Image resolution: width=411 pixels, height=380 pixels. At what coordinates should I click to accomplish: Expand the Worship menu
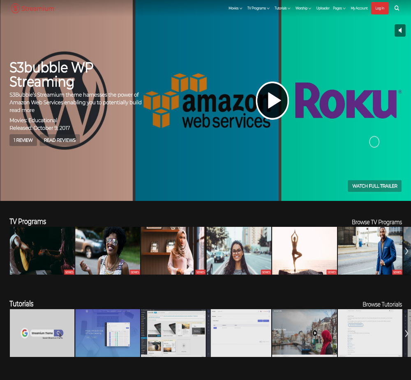click(x=303, y=8)
